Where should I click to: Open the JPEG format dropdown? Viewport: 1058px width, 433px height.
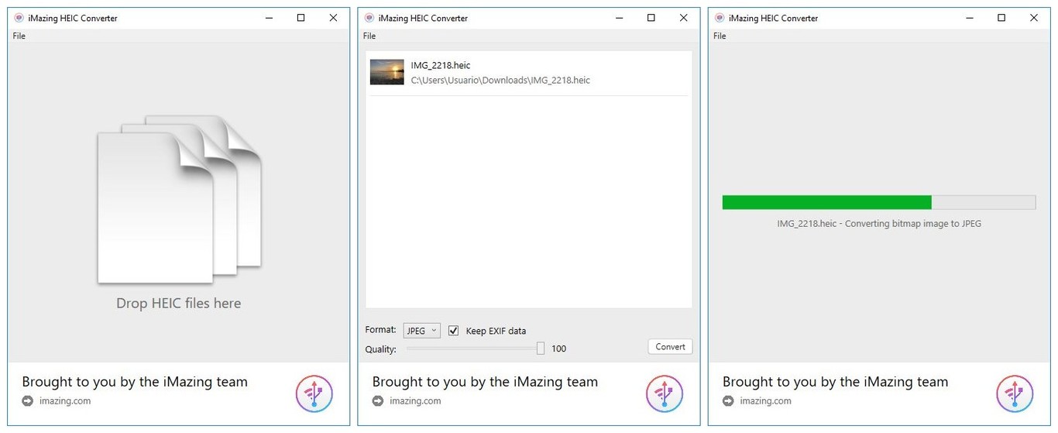pyautogui.click(x=422, y=331)
